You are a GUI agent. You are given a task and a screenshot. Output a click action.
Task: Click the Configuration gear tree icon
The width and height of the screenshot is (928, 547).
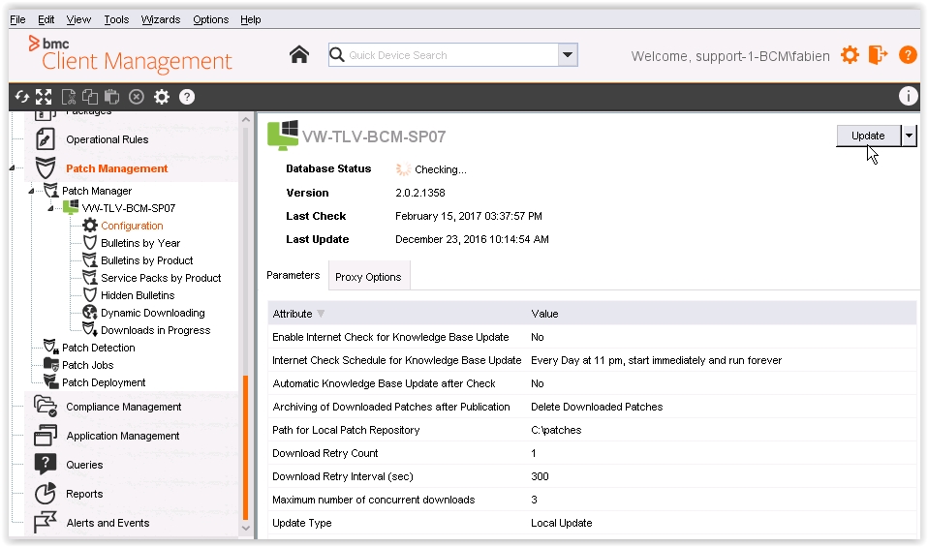(x=89, y=226)
